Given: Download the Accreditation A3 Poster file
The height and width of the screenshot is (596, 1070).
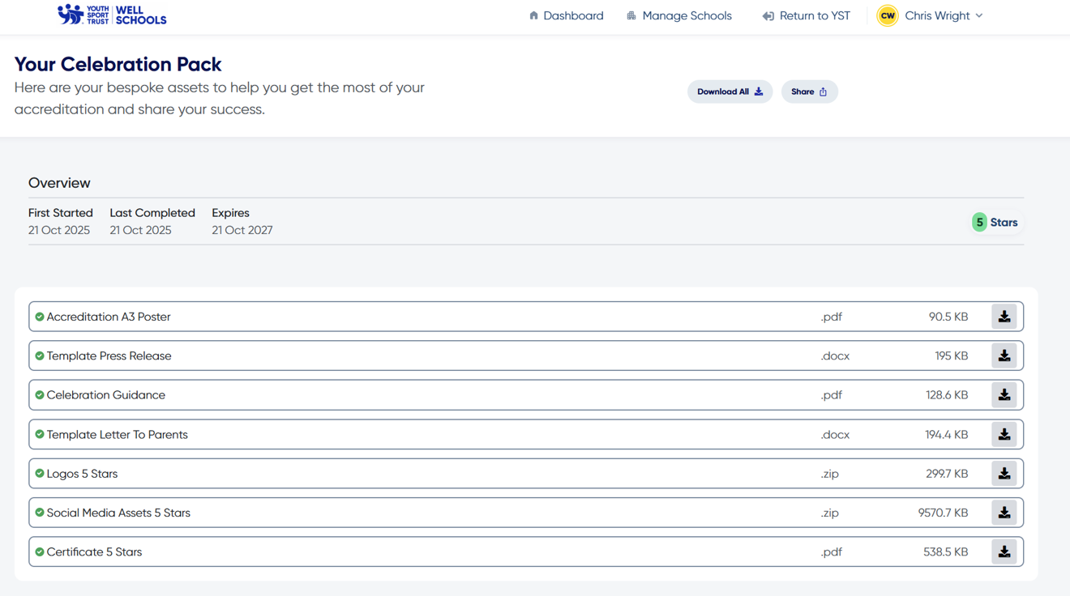Looking at the screenshot, I should tap(1004, 317).
